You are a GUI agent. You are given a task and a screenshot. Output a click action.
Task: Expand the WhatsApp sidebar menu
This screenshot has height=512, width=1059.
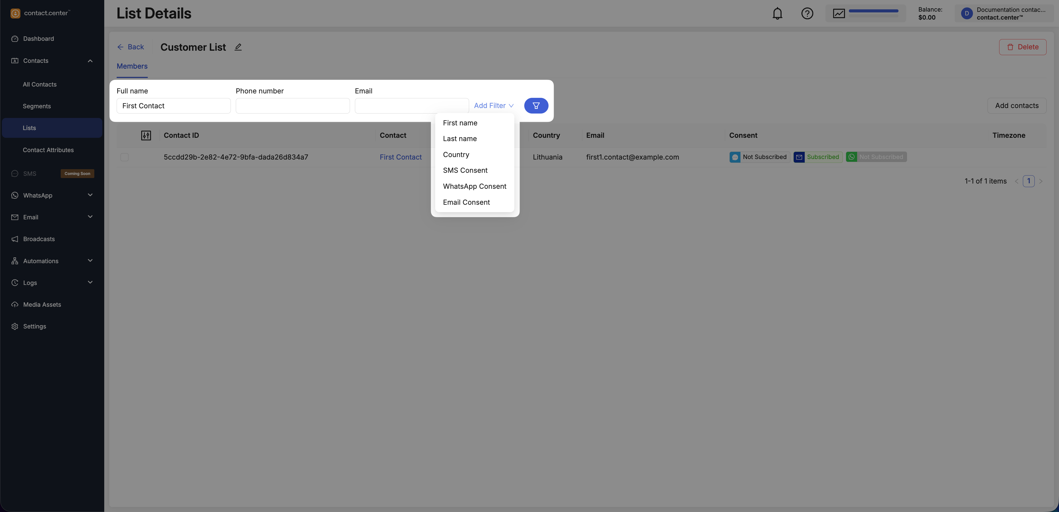point(90,195)
